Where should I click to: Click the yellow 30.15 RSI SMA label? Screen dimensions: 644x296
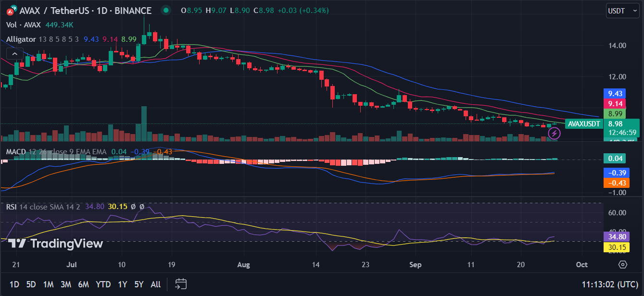point(616,247)
